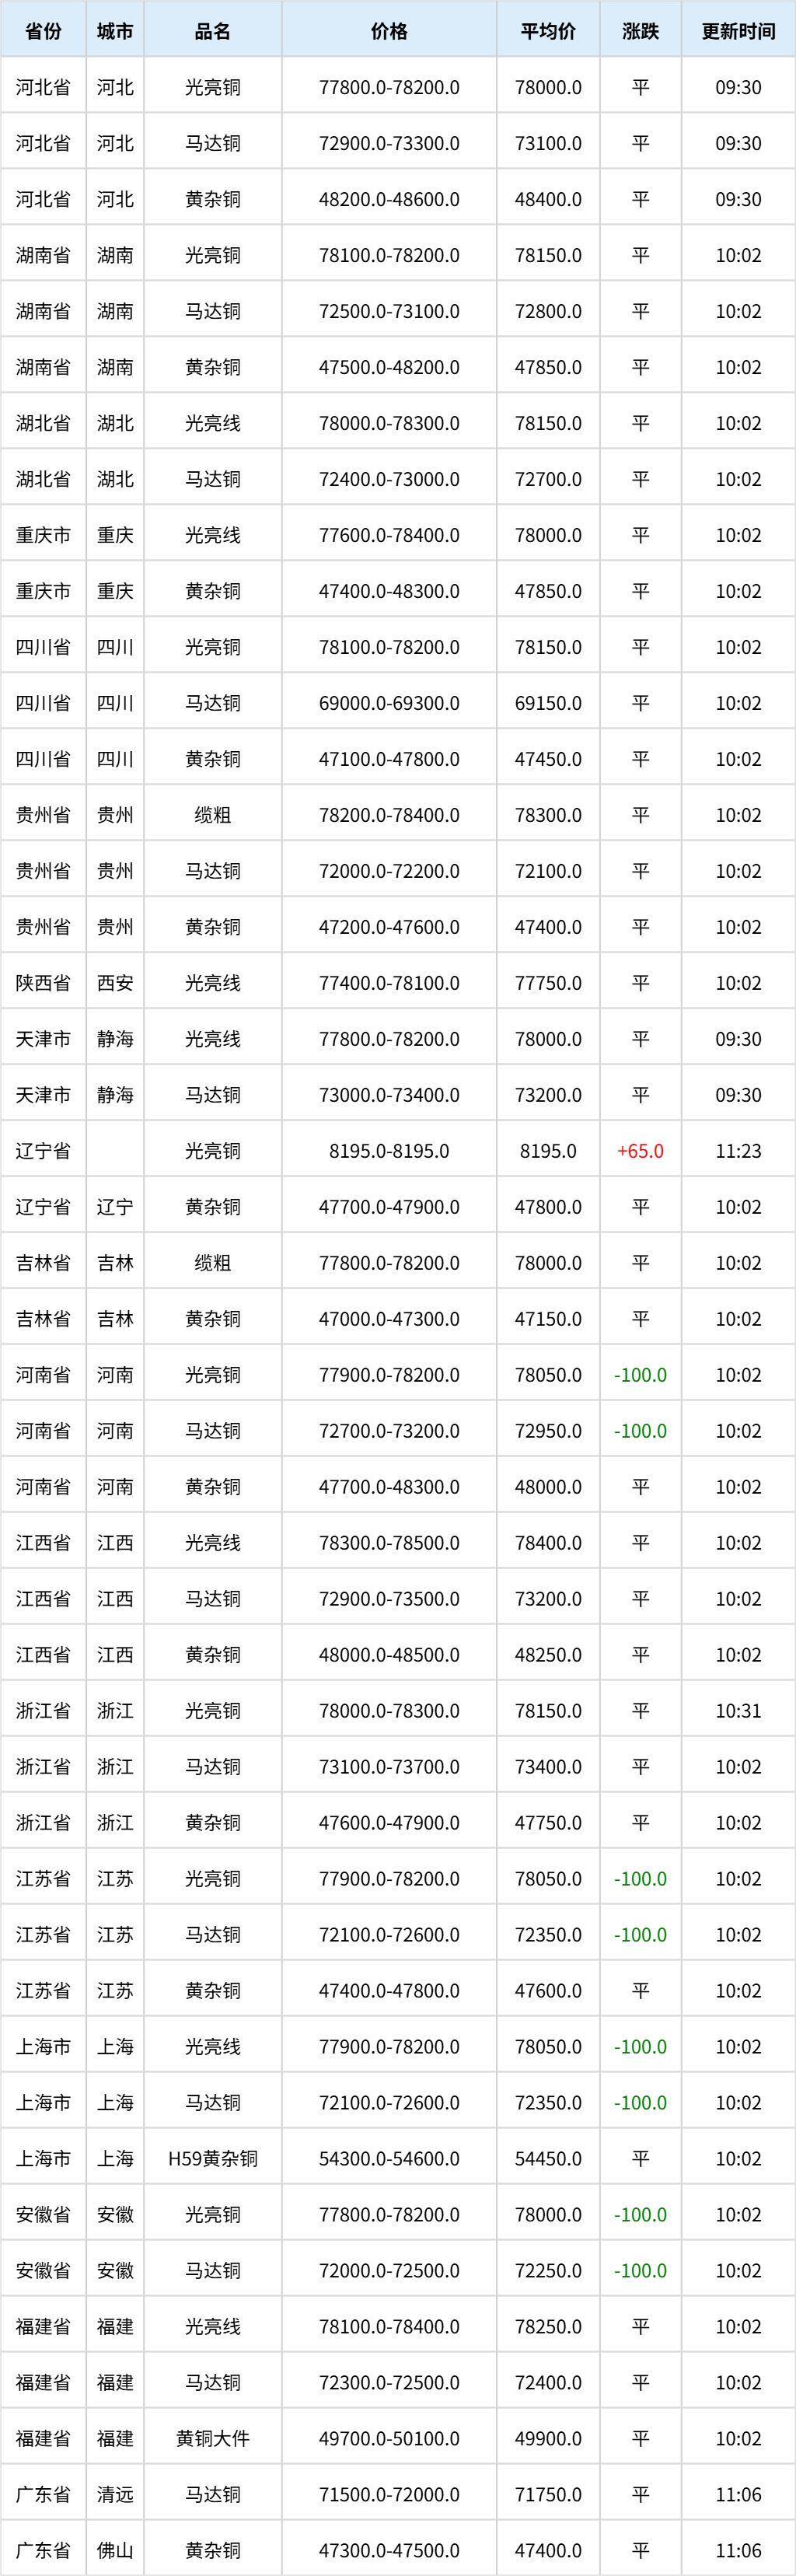Select the 品名 column header
796x2576 pixels.
click(x=213, y=31)
